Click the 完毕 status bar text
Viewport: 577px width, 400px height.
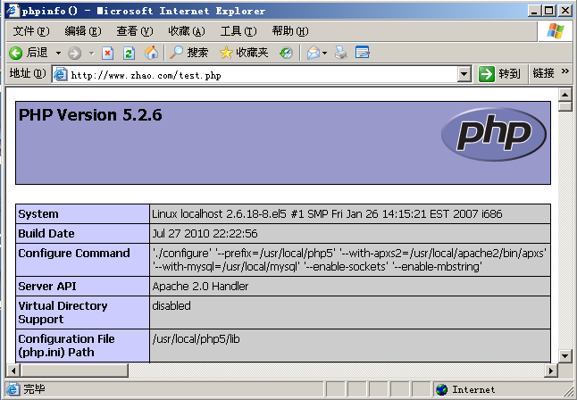34,389
